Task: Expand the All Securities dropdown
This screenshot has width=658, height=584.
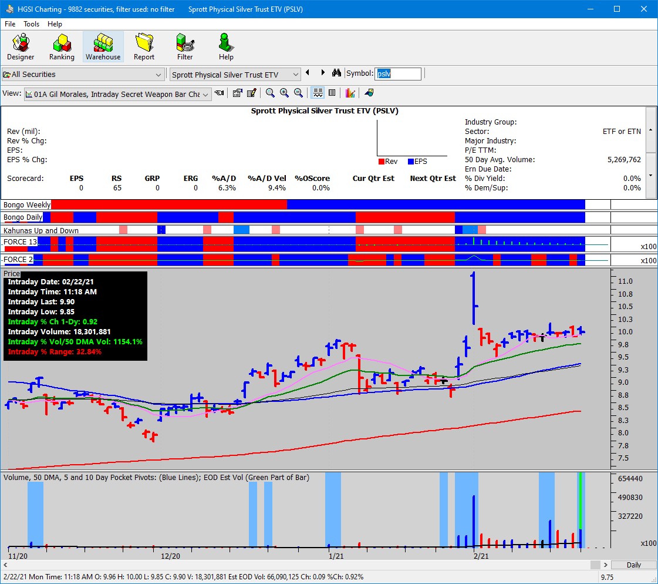Action: pyautogui.click(x=158, y=75)
